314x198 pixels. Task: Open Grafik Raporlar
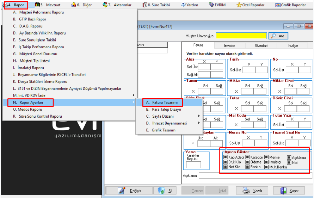click(291, 5)
